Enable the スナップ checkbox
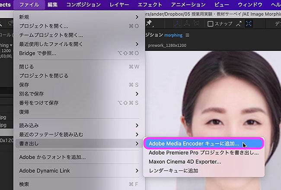This screenshot has width=281, height=190. tap(210, 24)
